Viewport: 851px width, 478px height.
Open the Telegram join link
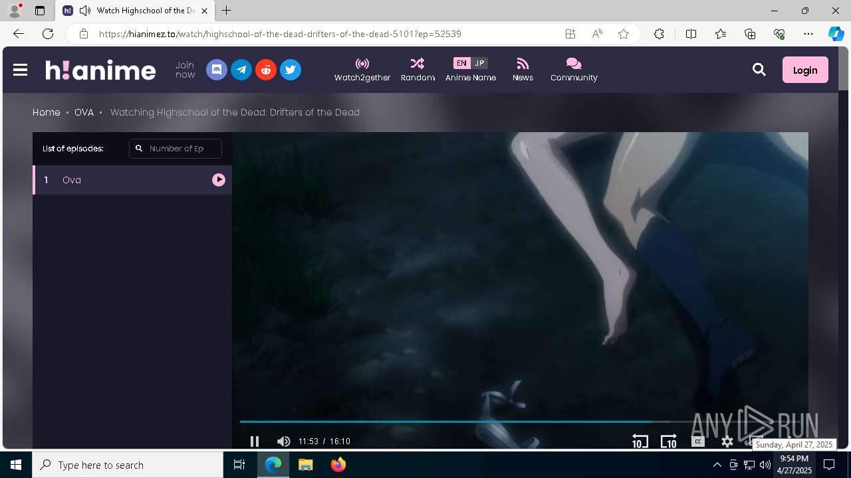pos(241,70)
